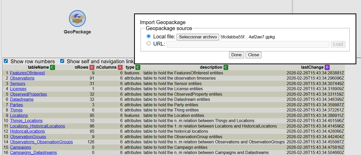Click the red I badge beside nColumns
The height and width of the screenshot is (155, 361).
[120, 67]
